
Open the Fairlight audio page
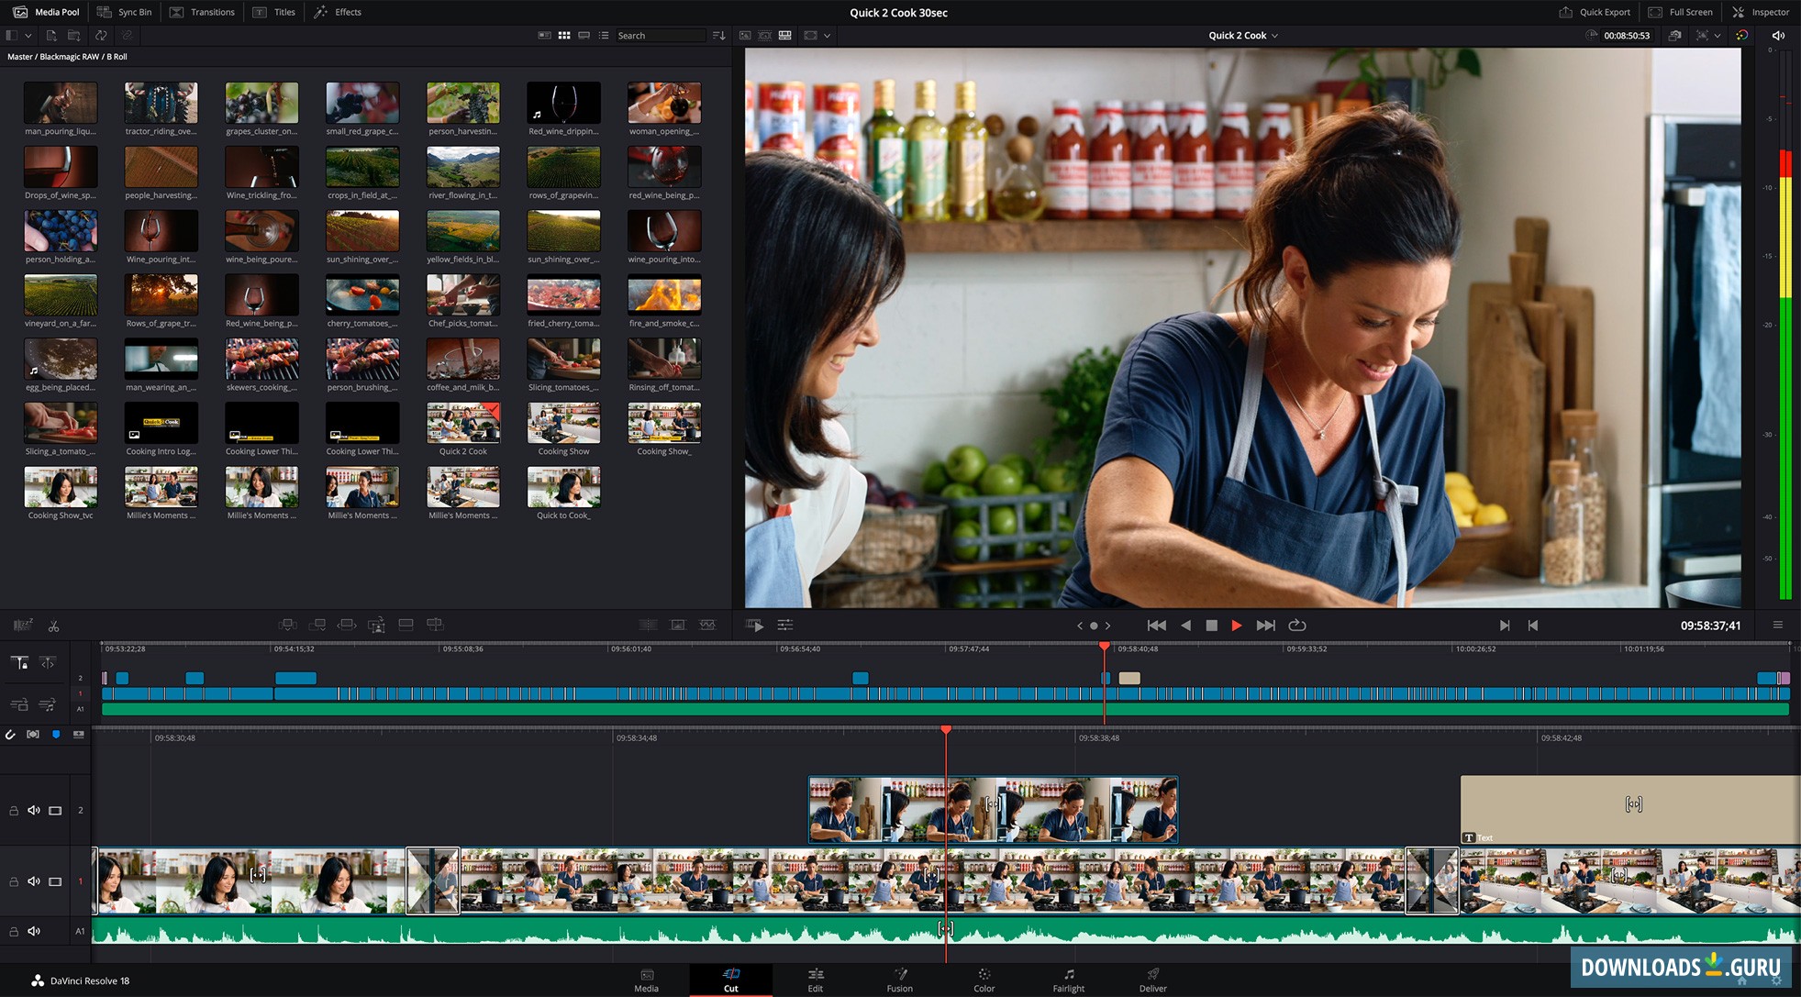click(1067, 980)
